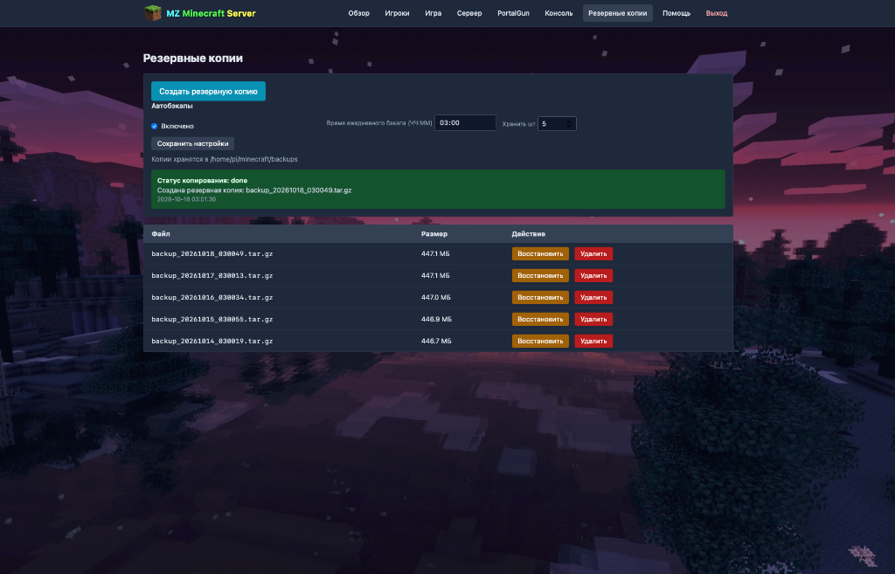Click the Файл column header
This screenshot has height=574, width=895.
[x=161, y=234]
